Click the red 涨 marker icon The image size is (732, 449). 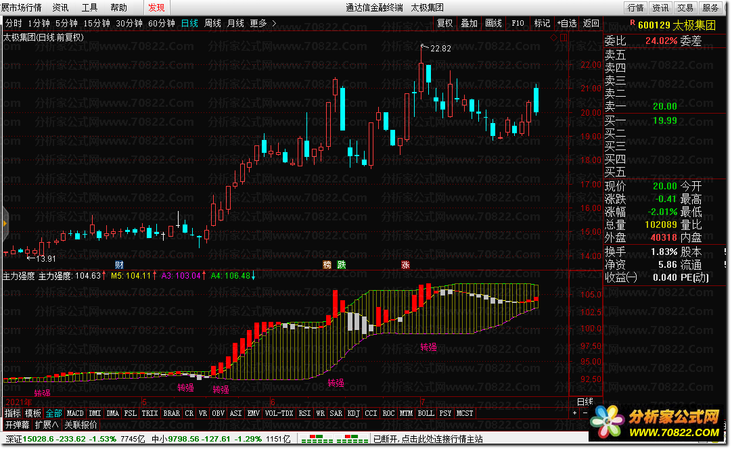tap(405, 264)
